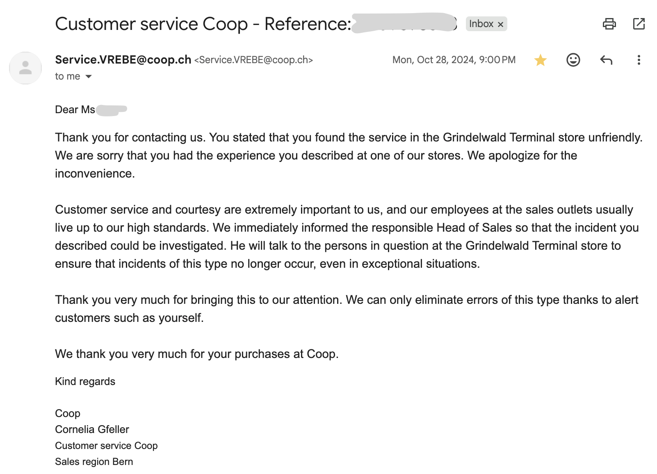Click the "Sales region Bern" signature line

point(94,462)
